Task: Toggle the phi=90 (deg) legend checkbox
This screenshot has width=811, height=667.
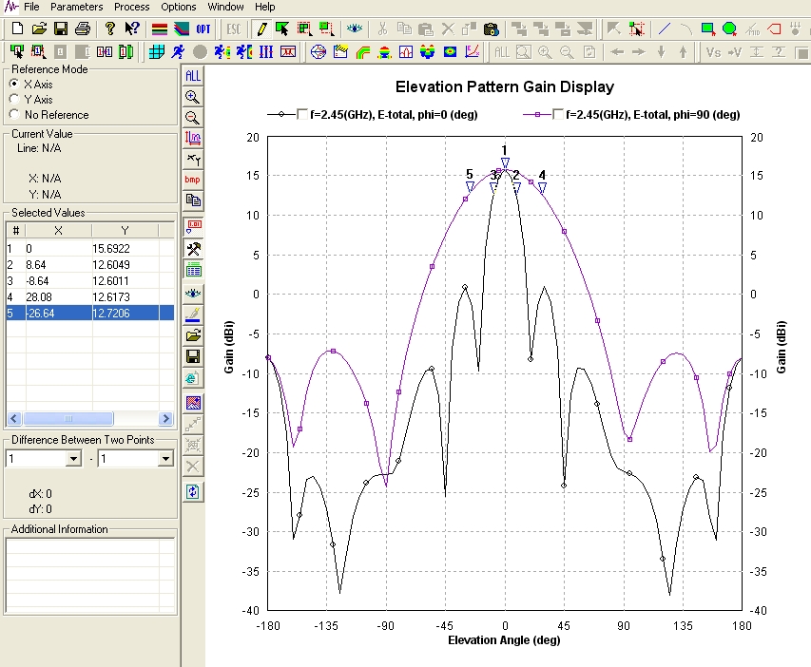Action: [x=557, y=114]
